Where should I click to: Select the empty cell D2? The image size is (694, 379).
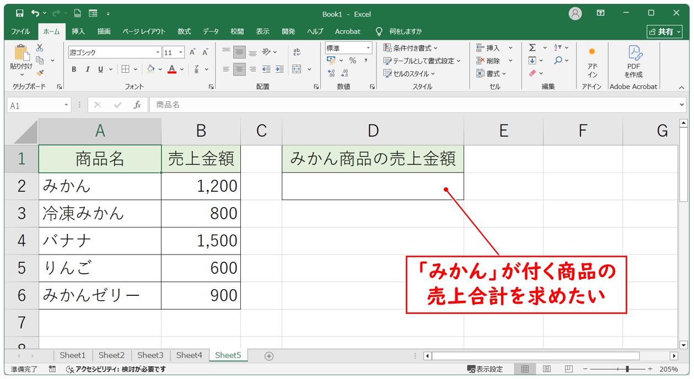click(x=373, y=186)
